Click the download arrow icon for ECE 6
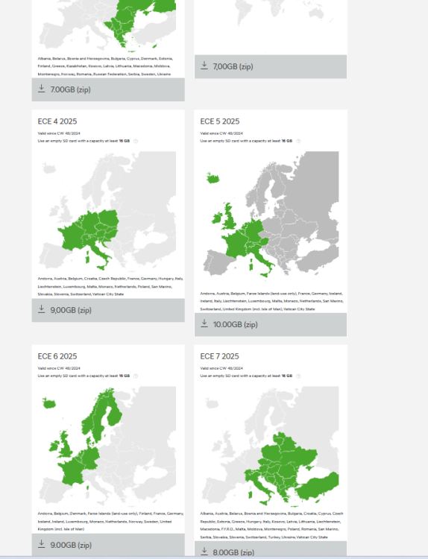The width and height of the screenshot is (428, 559). pos(41,544)
